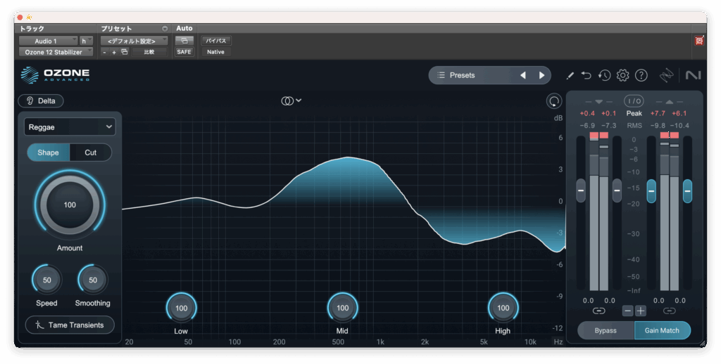Open the undo history clock icon
Screen dimensions: 721x364
click(604, 75)
